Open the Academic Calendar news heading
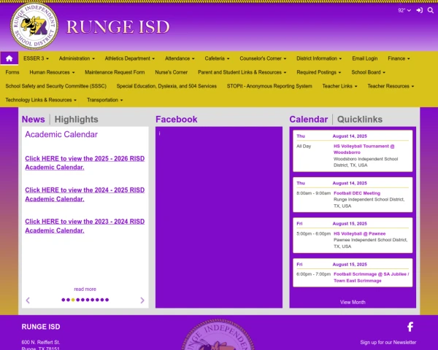The width and height of the screenshot is (438, 350). point(61,134)
